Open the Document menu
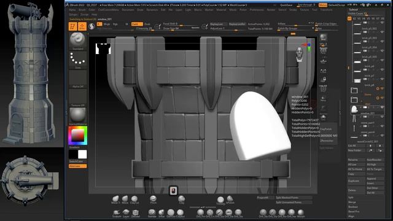This screenshot has height=221, width=393. coord(128,10)
